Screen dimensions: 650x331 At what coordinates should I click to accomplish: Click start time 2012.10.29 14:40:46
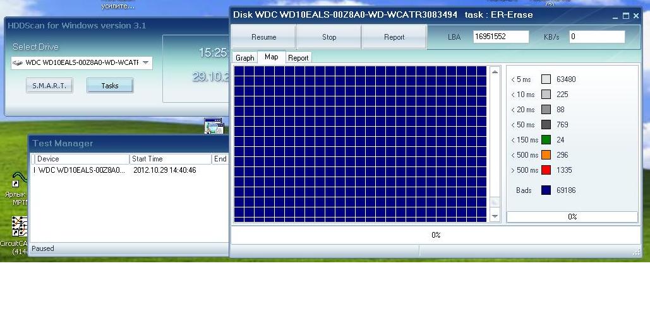(165, 170)
